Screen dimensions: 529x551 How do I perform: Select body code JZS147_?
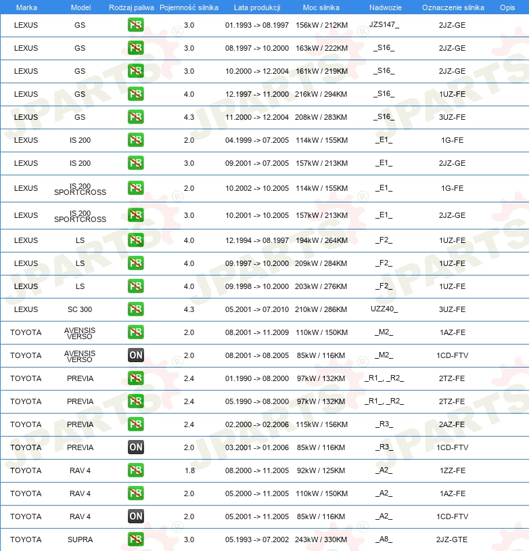pyautogui.click(x=384, y=24)
